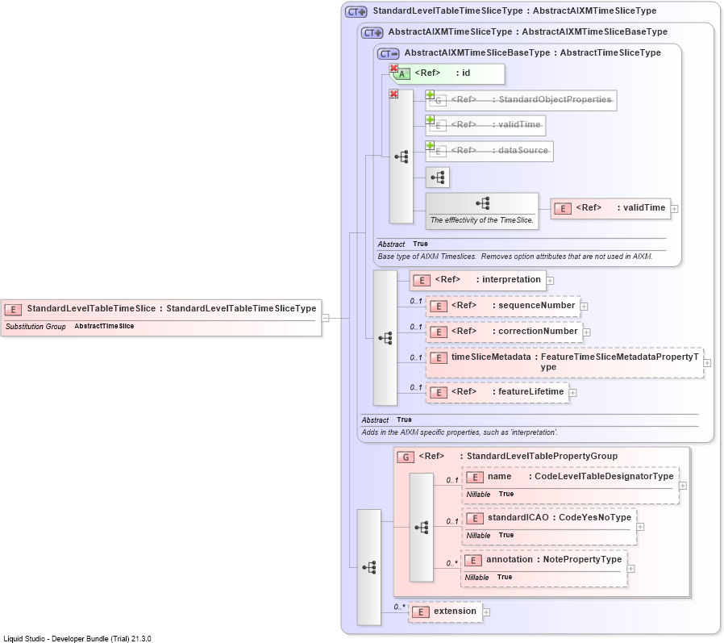The width and height of the screenshot is (724, 643).
Task: Select the E icon beside featureLifetime
Action: coord(438,393)
